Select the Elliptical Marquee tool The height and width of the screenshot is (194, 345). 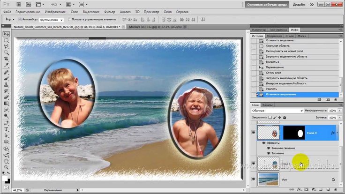7,41
